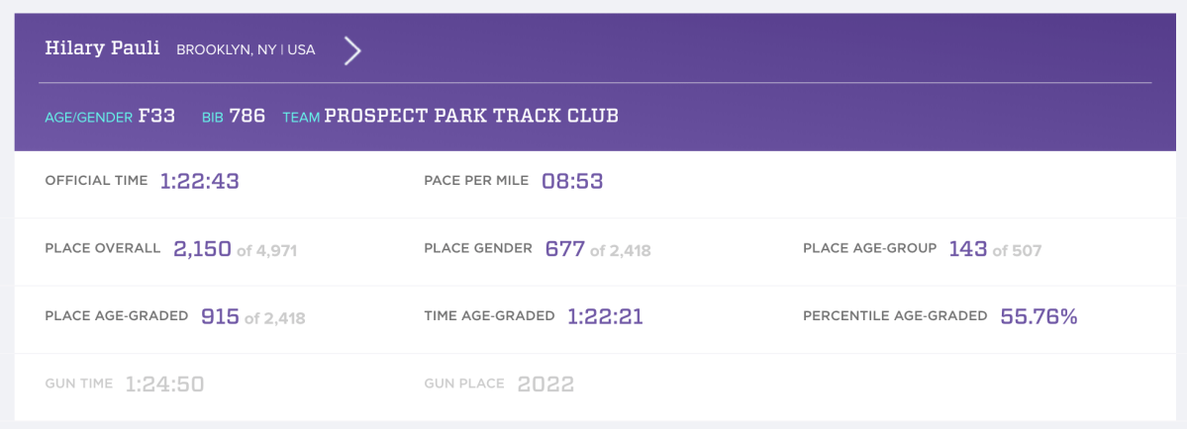Open Hilary Pauli's runner name

pos(102,48)
